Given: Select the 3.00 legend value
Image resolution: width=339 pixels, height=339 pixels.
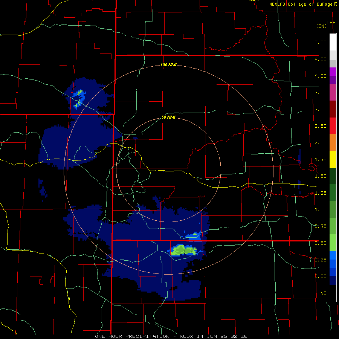Looking at the screenshot, I should pos(321,109).
